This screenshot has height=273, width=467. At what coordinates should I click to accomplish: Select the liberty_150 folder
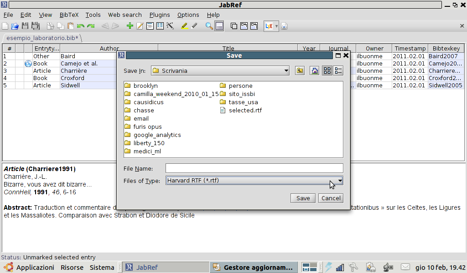pos(145,143)
